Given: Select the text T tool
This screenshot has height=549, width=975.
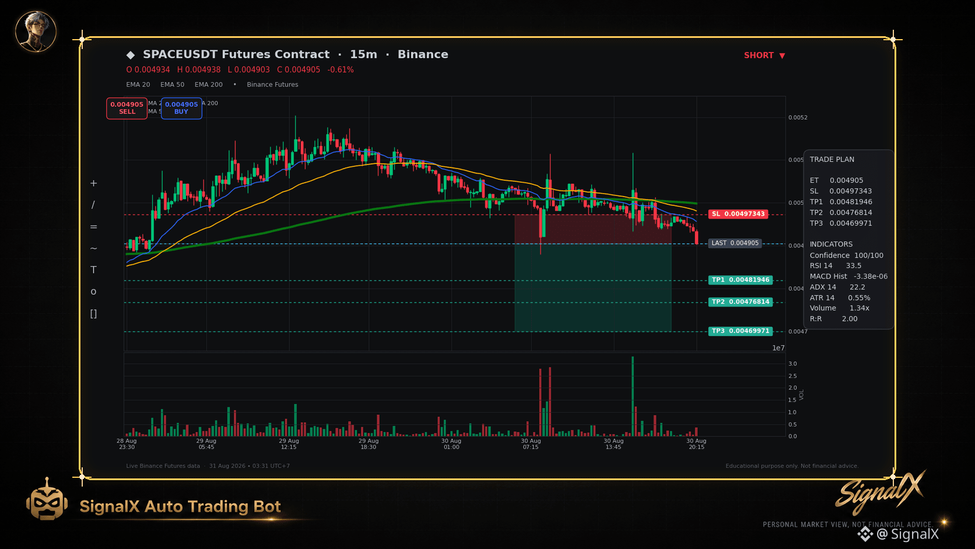Looking at the screenshot, I should (93, 270).
